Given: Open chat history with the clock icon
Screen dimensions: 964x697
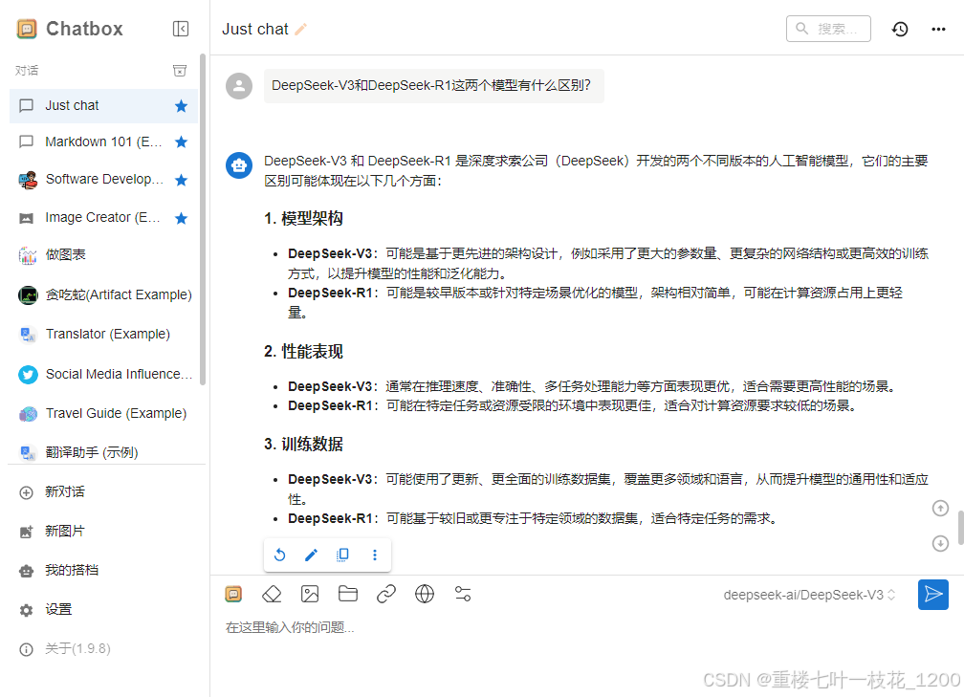Looking at the screenshot, I should coord(900,29).
